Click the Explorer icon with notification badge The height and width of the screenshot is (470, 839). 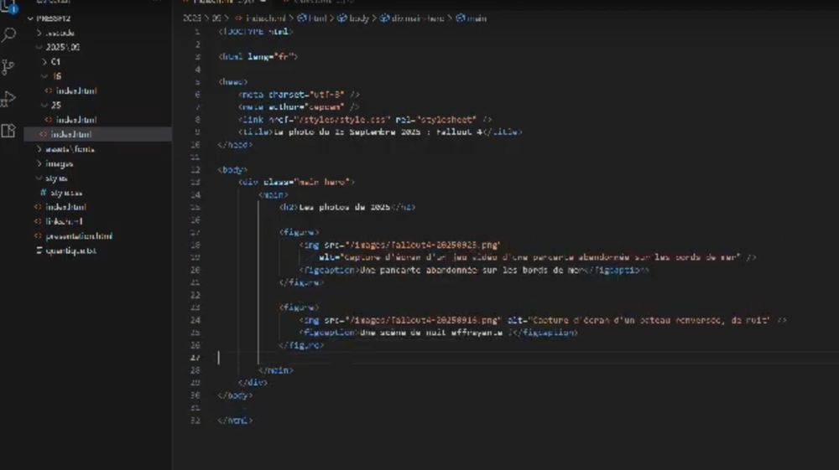pyautogui.click(x=8, y=7)
